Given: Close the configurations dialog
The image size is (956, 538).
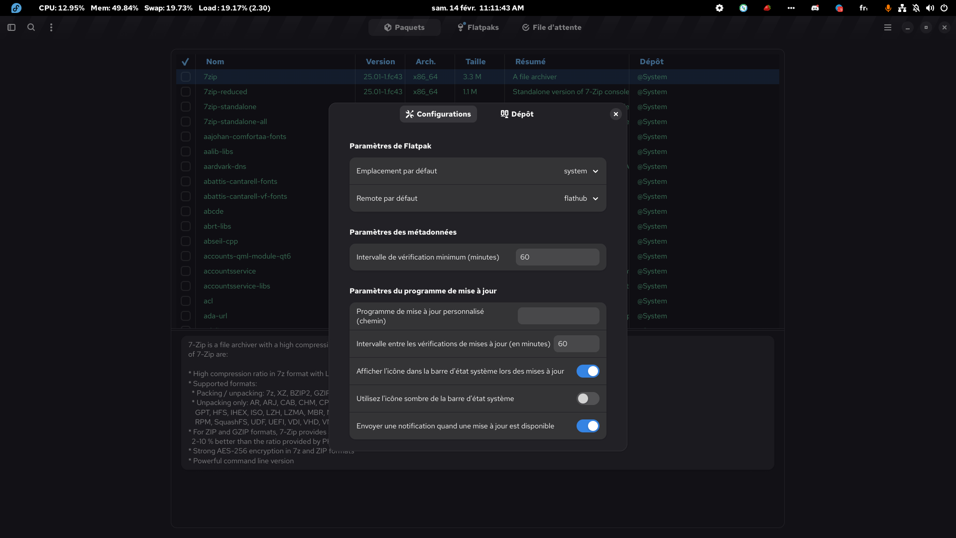Looking at the screenshot, I should (x=616, y=114).
